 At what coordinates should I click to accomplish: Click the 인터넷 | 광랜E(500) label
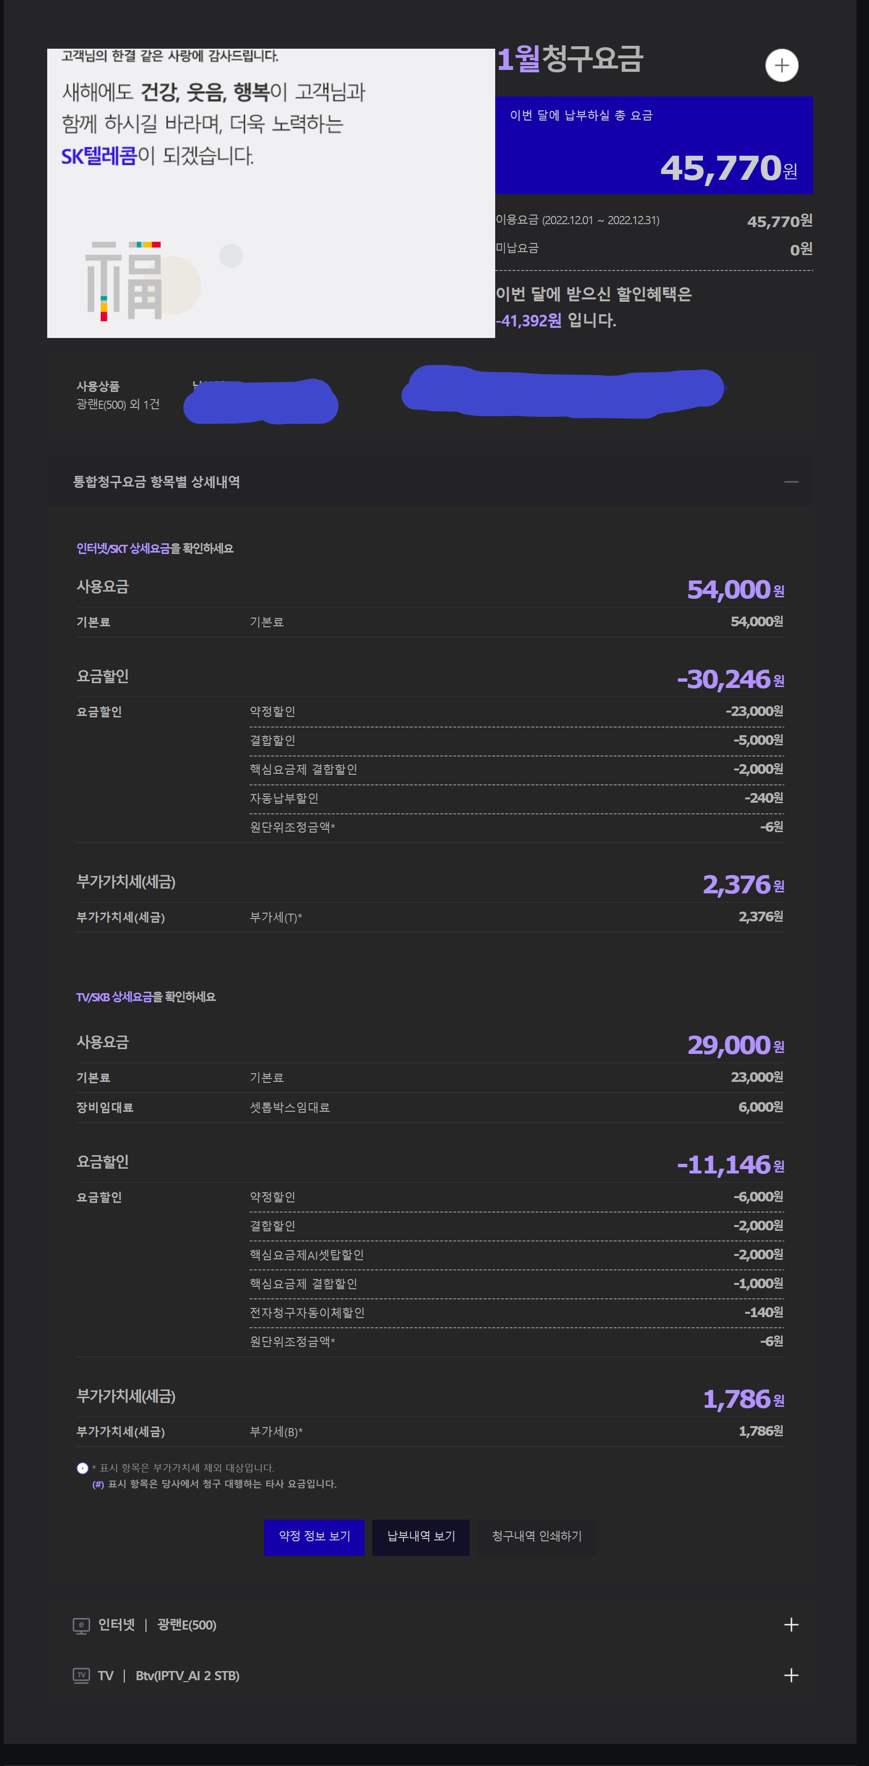(157, 1625)
